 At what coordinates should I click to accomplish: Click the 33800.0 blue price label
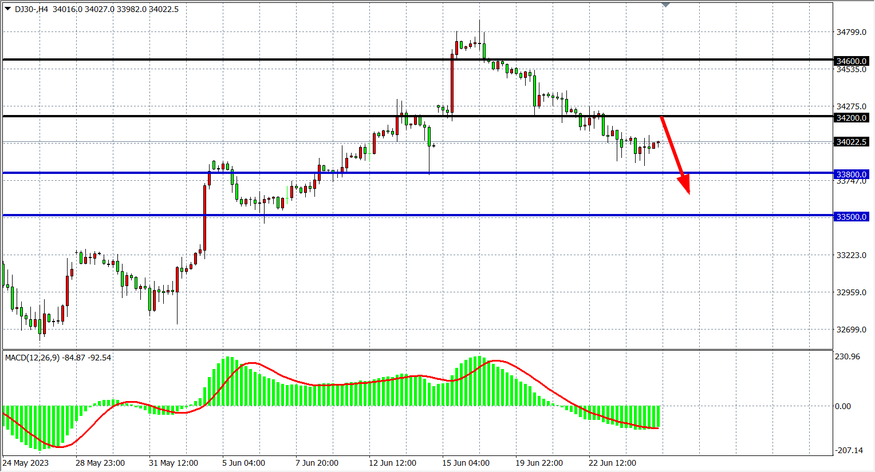851,174
